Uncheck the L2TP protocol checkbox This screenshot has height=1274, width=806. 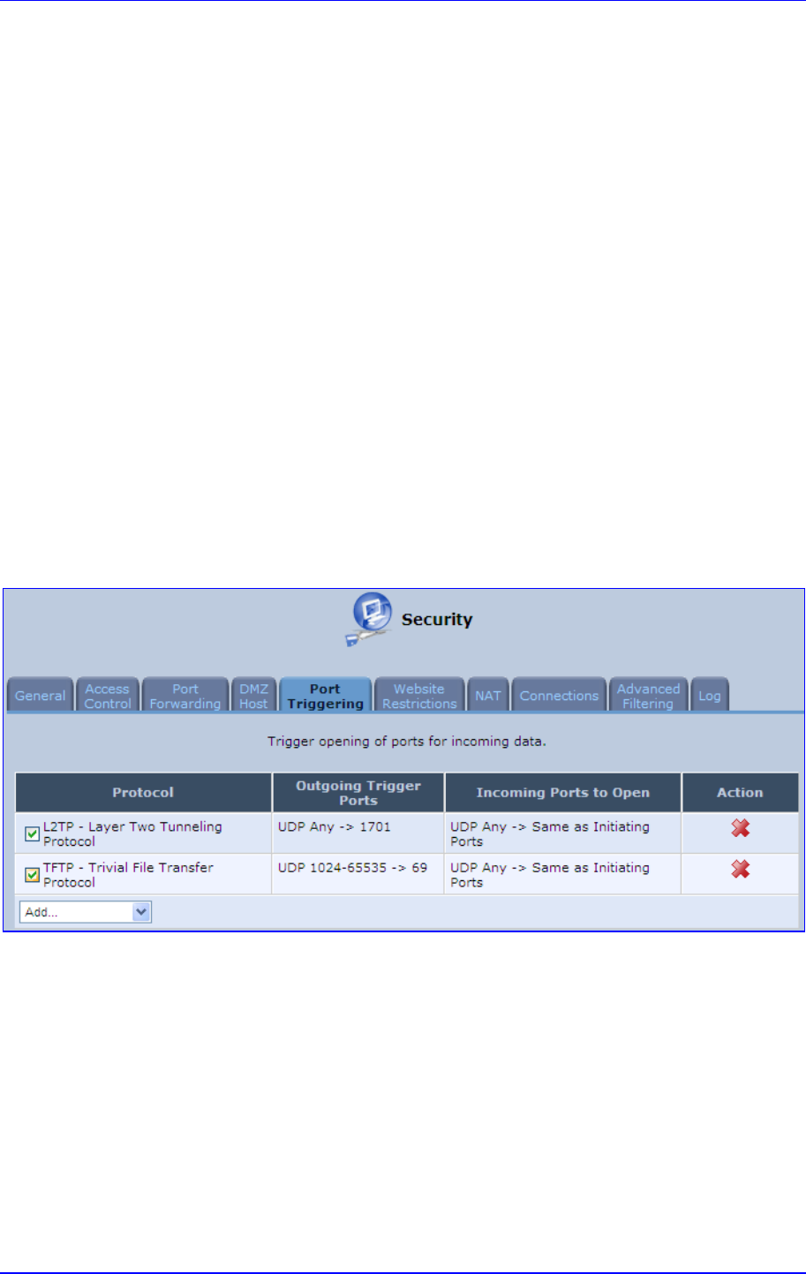pyautogui.click(x=32, y=834)
